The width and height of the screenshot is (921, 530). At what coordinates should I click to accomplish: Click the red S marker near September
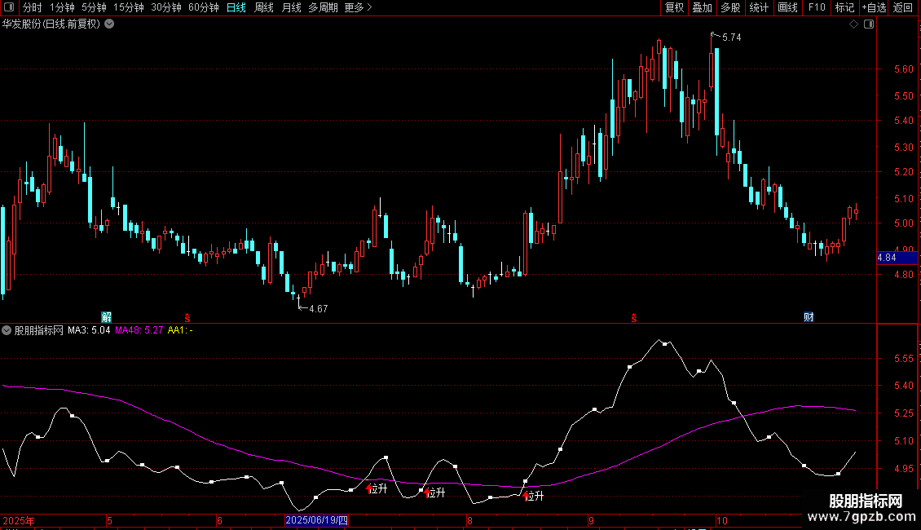[634, 318]
